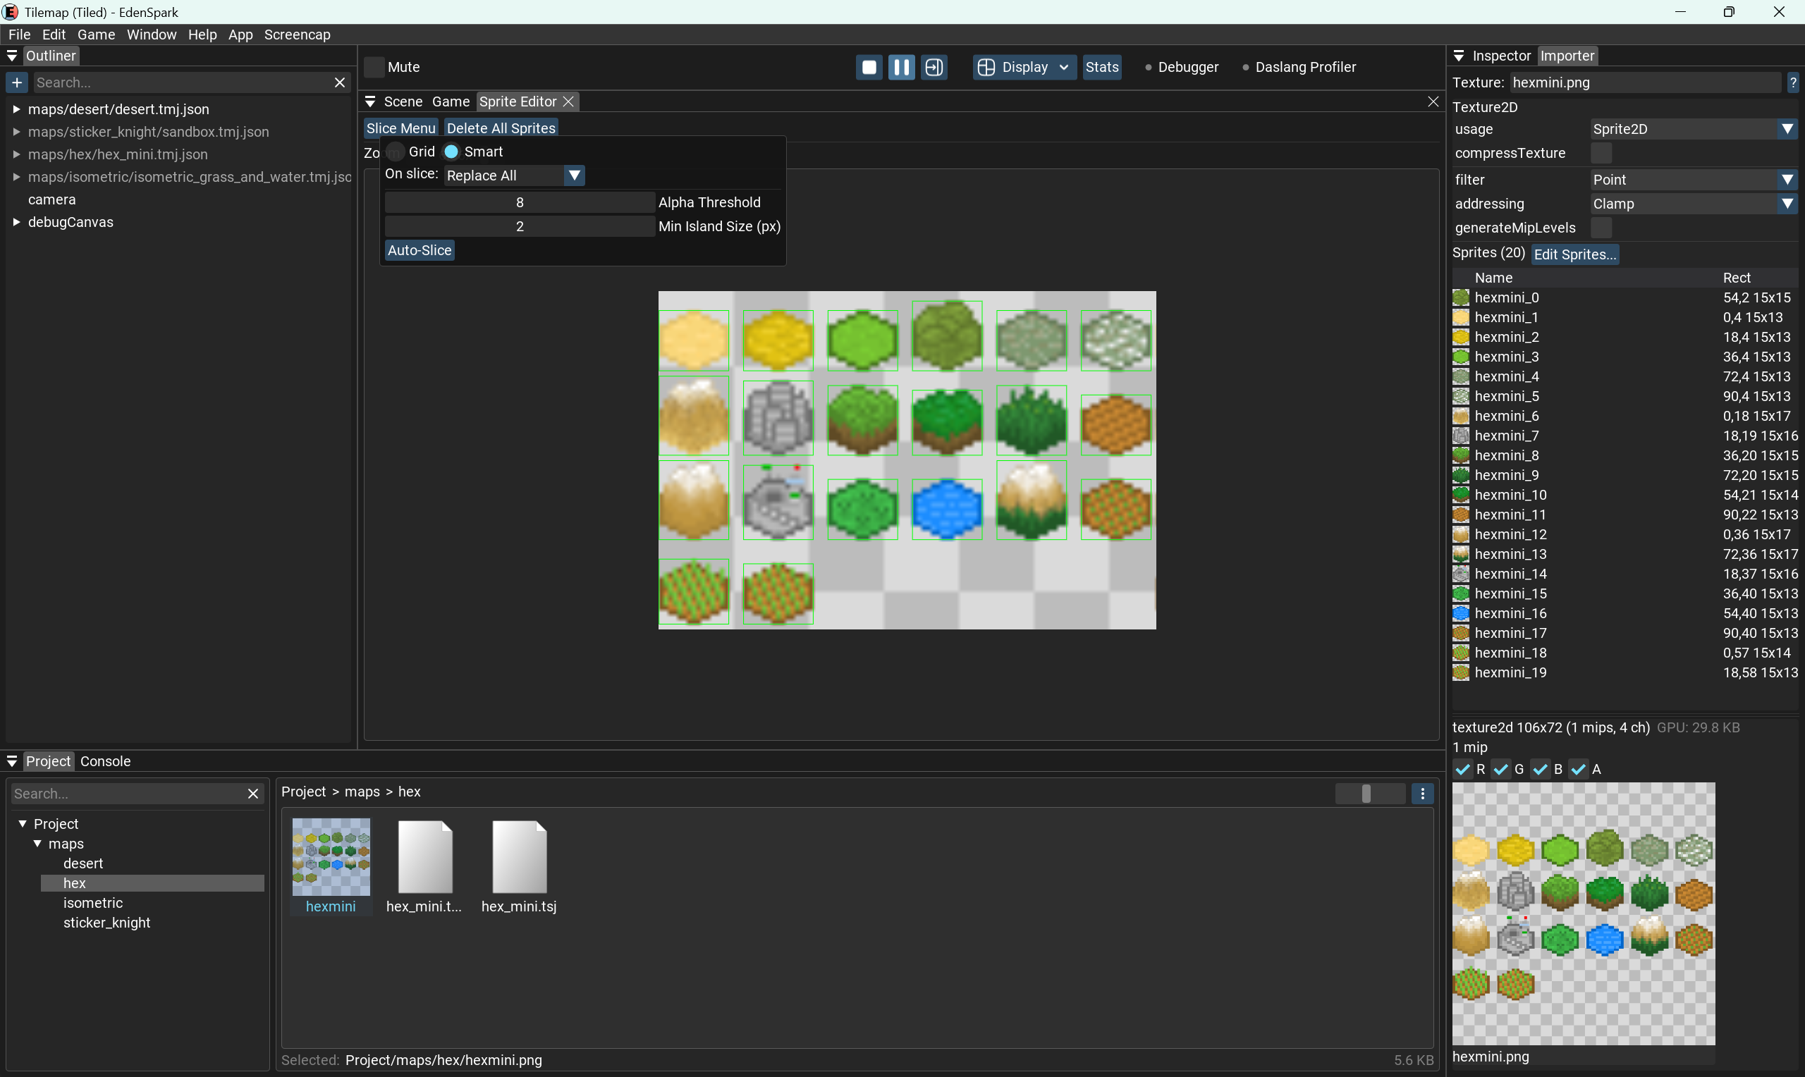Select the hexmini_12 sprite icon
This screenshot has height=1077, width=1805.
pyautogui.click(x=1461, y=534)
